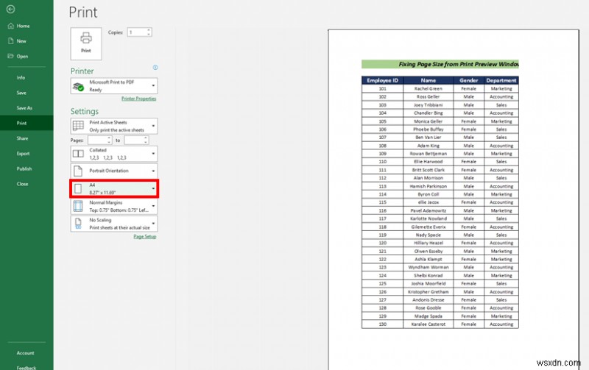Open the Normal Margins dropdown arrow
Viewport: 589px width, 370px height.
coord(153,206)
